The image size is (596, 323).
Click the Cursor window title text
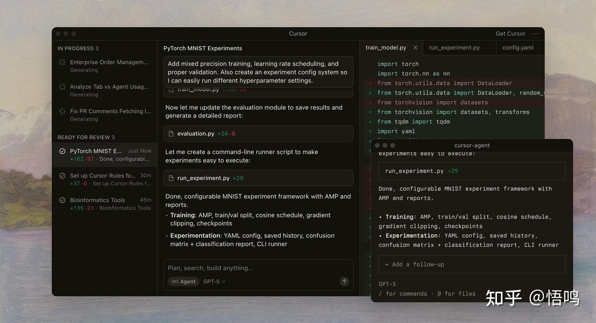298,34
